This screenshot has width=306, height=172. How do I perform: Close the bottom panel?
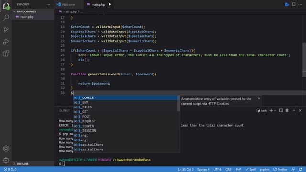tap(300, 110)
